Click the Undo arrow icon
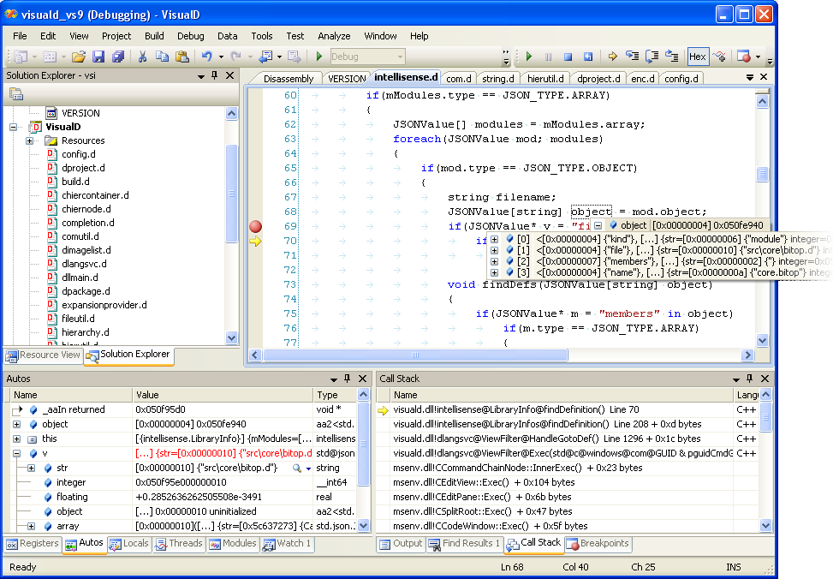Viewport: 839px width, 579px height. (206, 57)
